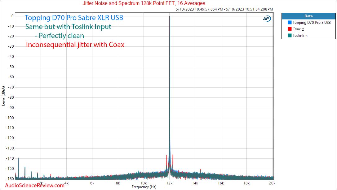337x190 pixels.
Task: Click the teal Toslink legend swatch
Action: click(x=290, y=35)
